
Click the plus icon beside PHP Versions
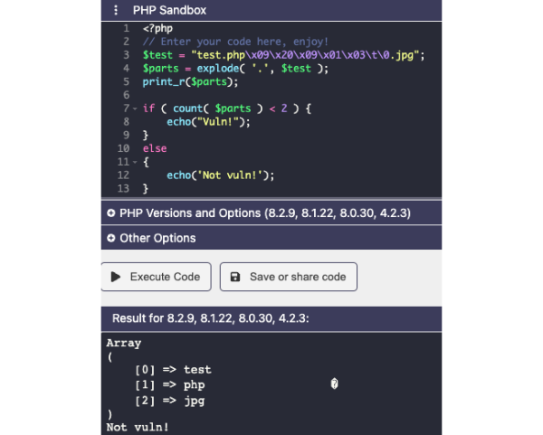(x=111, y=213)
